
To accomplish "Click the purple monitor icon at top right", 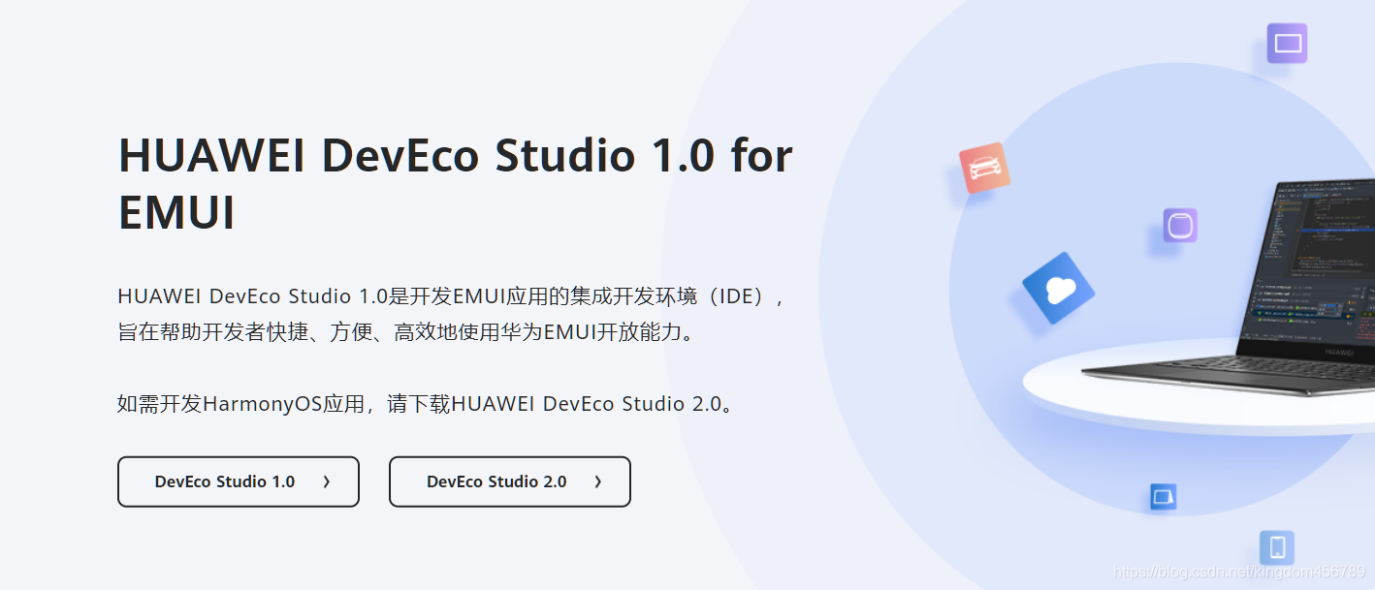I will pyautogui.click(x=1287, y=43).
